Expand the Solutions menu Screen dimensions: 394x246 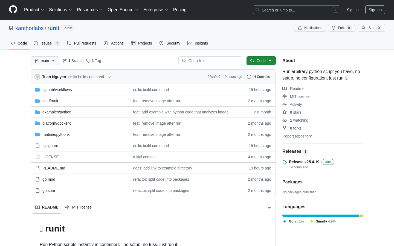[x=60, y=10]
